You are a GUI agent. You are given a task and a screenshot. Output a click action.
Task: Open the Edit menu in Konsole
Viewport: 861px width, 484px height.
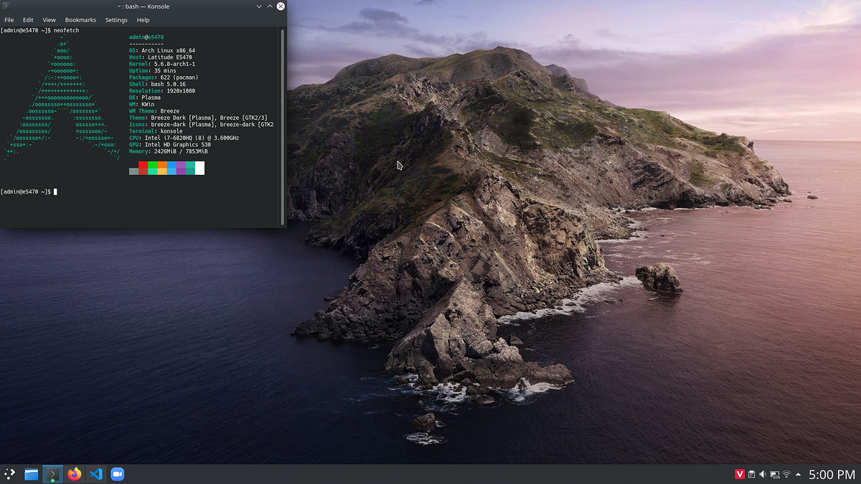coord(28,20)
